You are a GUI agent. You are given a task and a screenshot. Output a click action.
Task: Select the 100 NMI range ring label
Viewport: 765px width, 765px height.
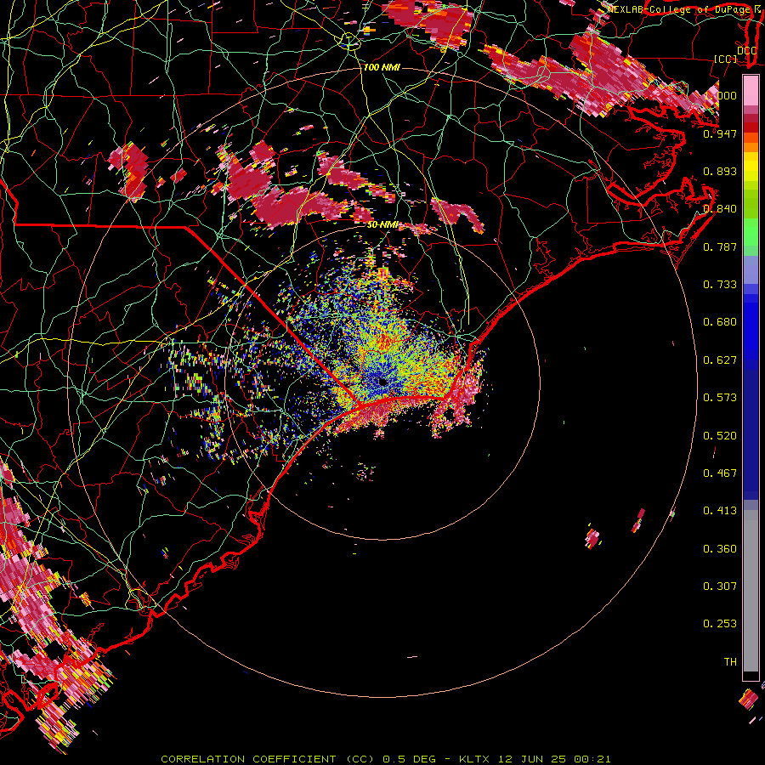coord(382,67)
